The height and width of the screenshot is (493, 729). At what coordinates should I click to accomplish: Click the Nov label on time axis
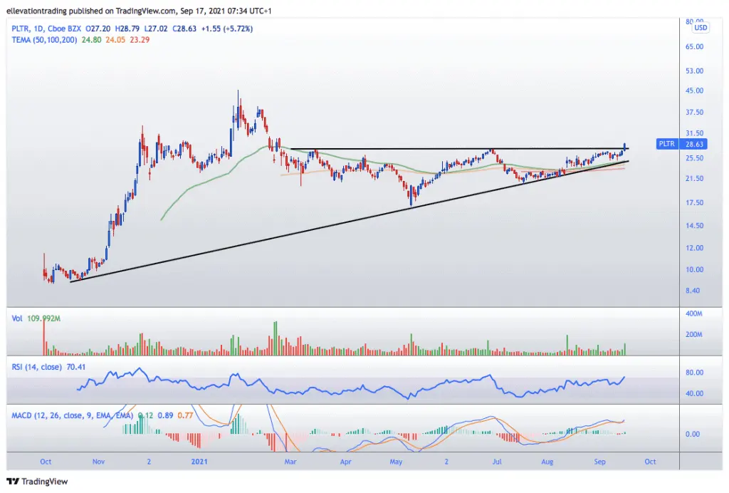click(98, 462)
